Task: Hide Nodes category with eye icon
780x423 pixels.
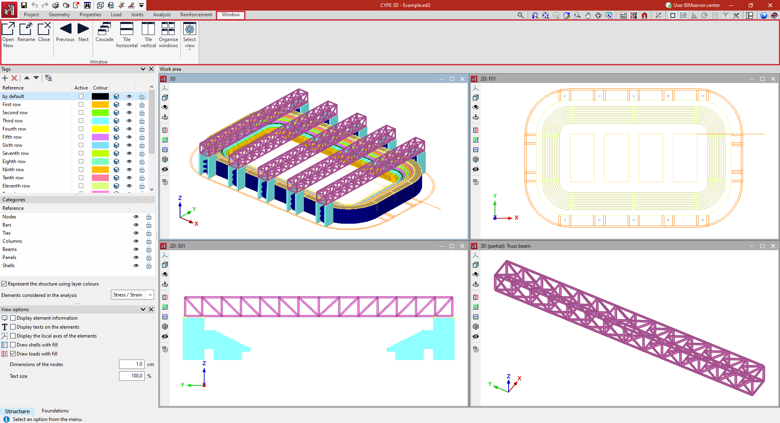Action: pos(136,217)
